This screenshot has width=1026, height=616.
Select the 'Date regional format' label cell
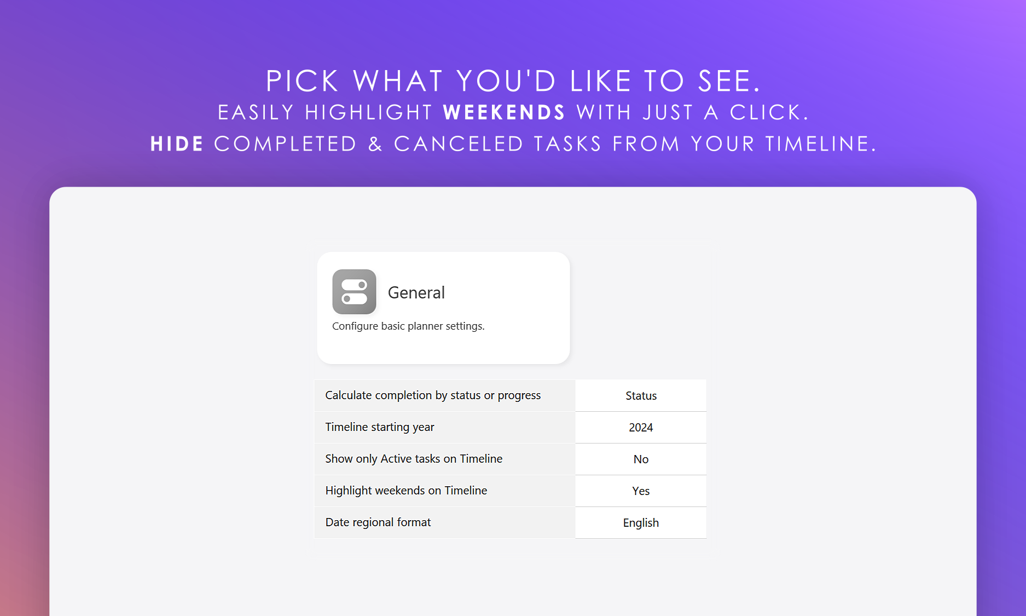coord(378,522)
